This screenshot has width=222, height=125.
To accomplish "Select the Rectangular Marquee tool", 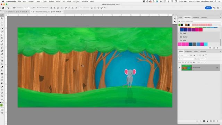I will point(2,22).
